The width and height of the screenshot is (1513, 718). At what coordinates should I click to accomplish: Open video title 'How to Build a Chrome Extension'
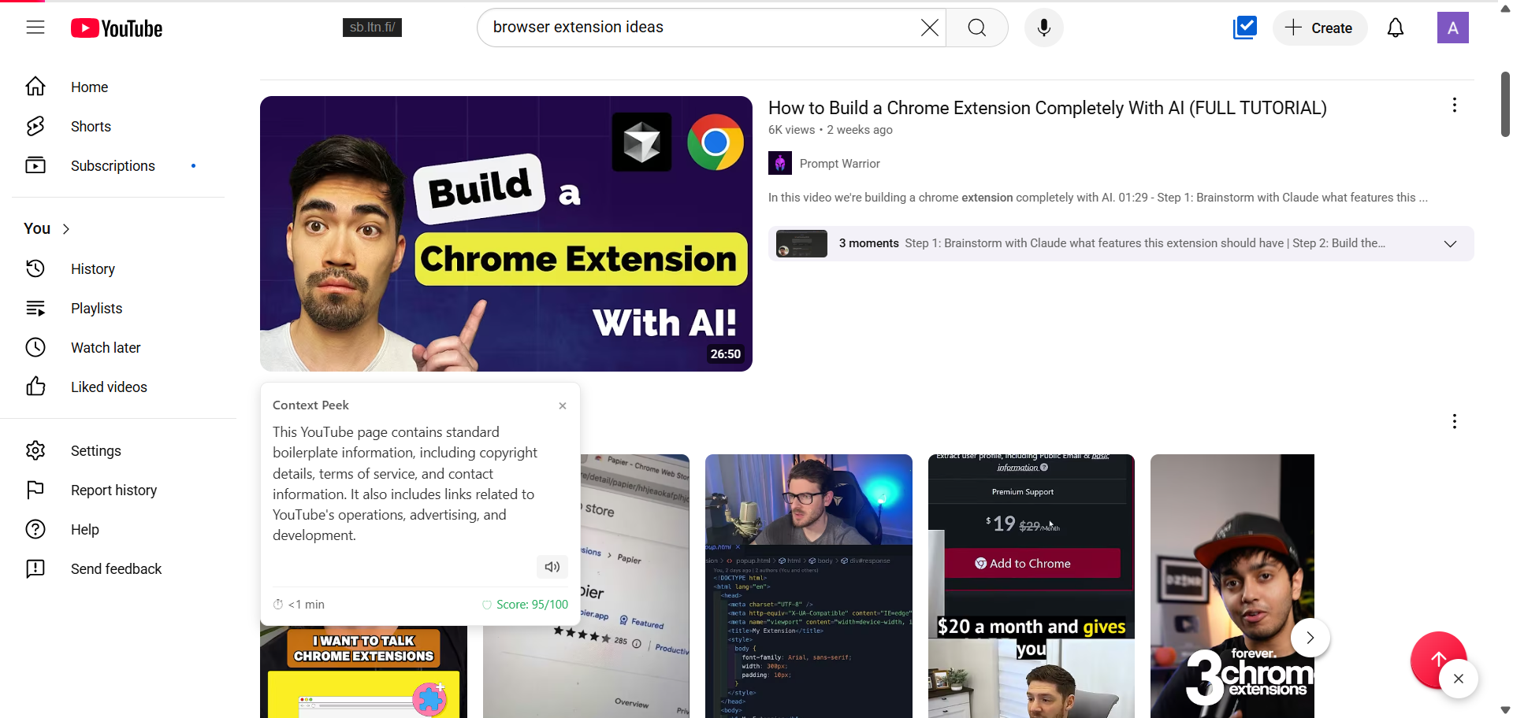(1047, 108)
